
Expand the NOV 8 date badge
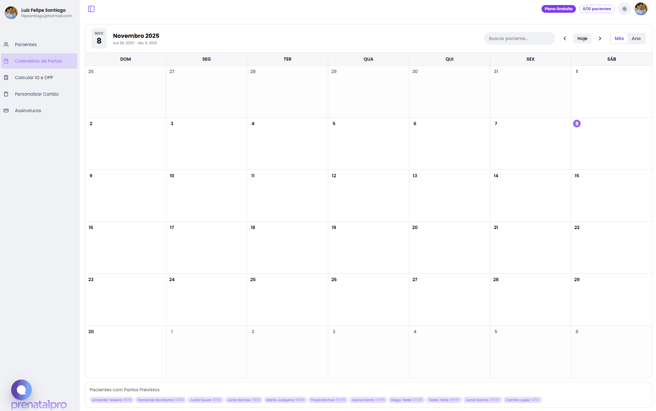[x=99, y=38]
